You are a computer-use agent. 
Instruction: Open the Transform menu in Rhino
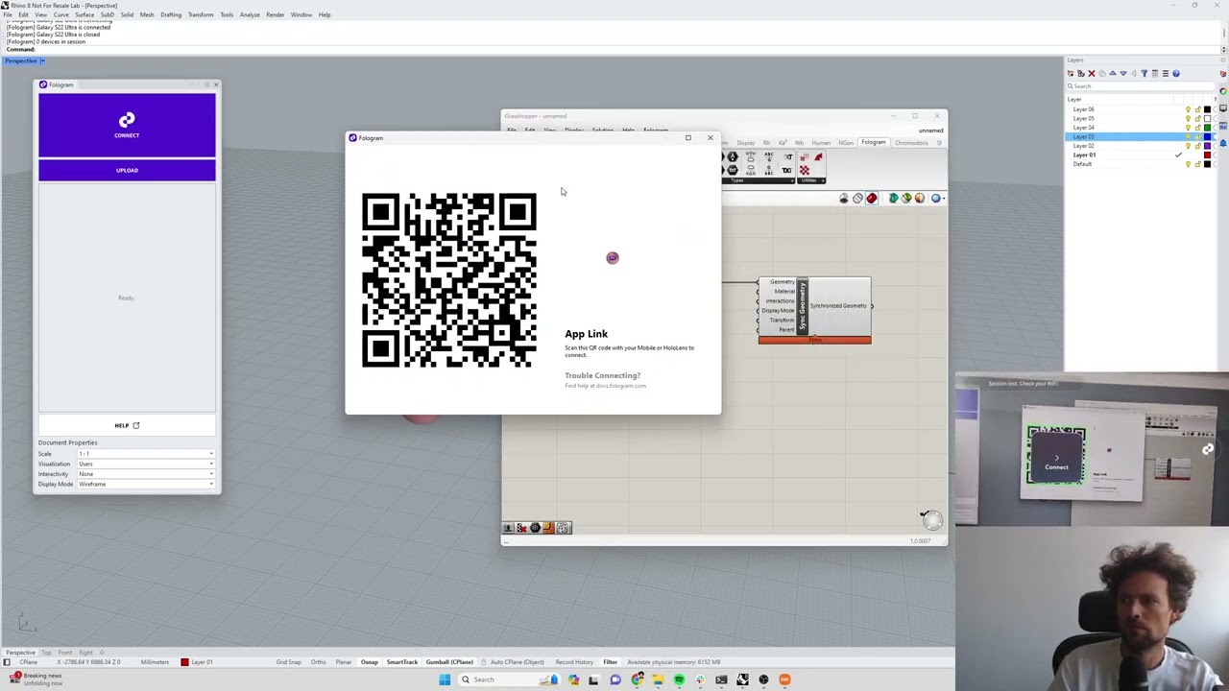(x=201, y=14)
